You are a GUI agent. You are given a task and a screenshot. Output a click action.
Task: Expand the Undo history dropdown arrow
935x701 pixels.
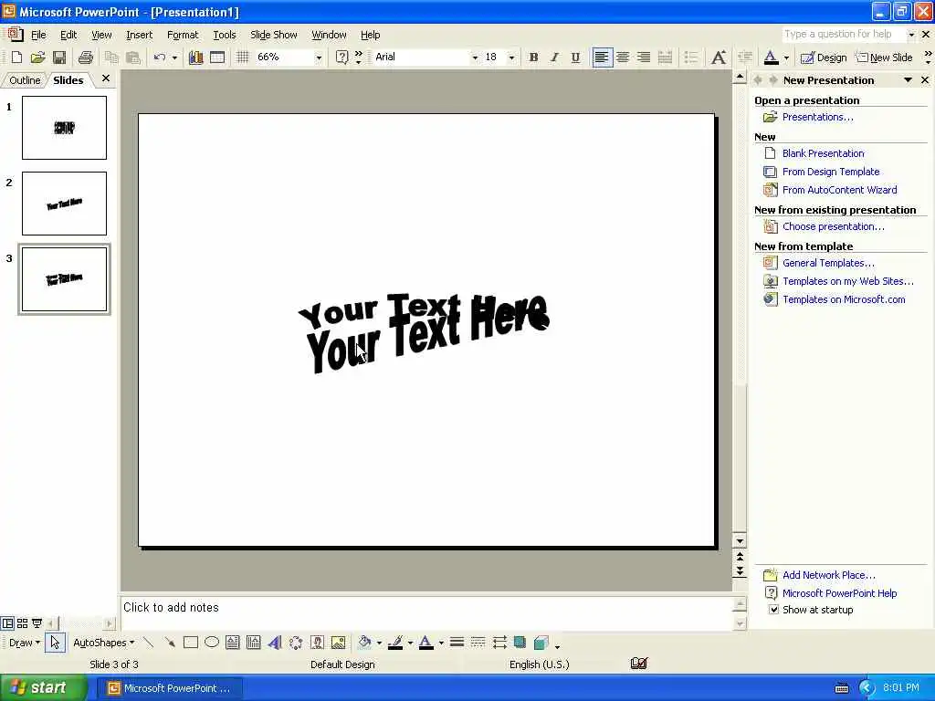(174, 58)
